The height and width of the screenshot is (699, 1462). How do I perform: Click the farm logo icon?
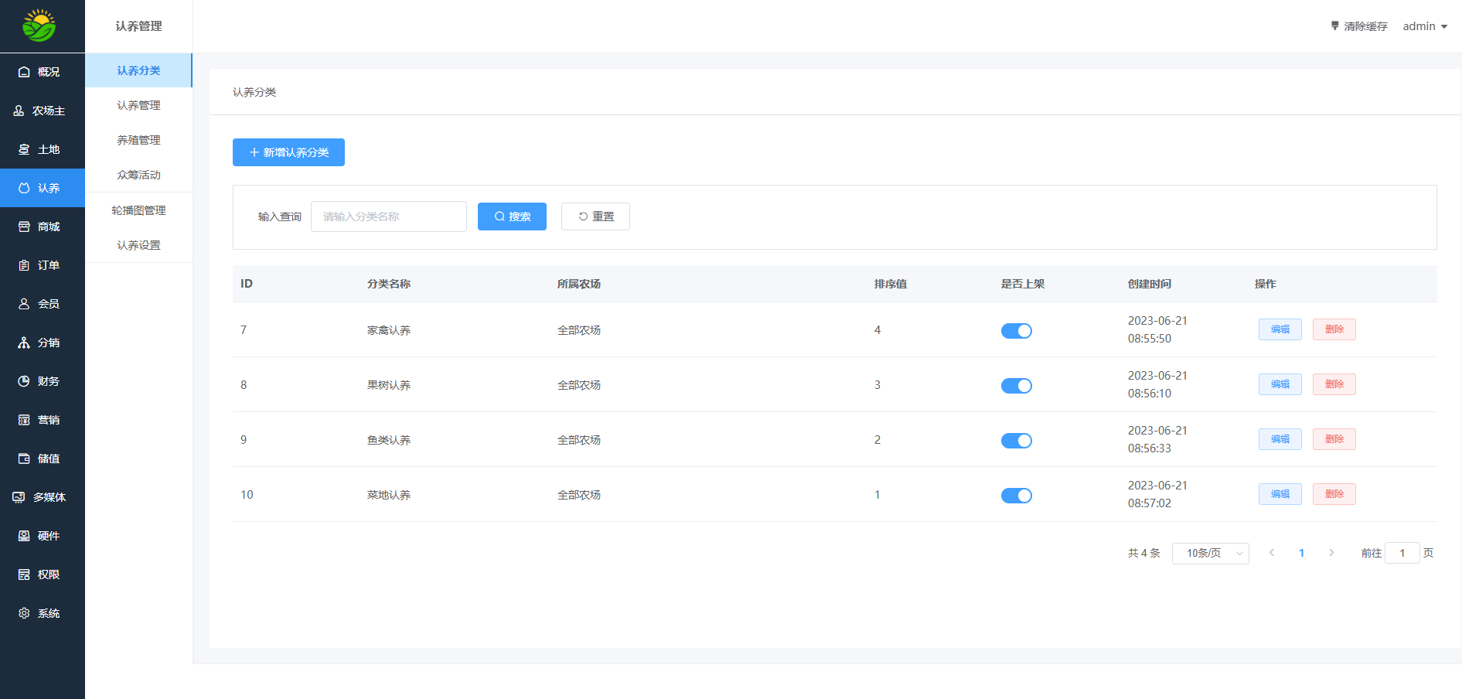pyautogui.click(x=39, y=26)
